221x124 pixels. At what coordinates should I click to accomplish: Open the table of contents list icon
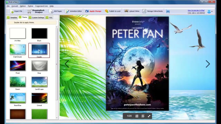(143, 116)
